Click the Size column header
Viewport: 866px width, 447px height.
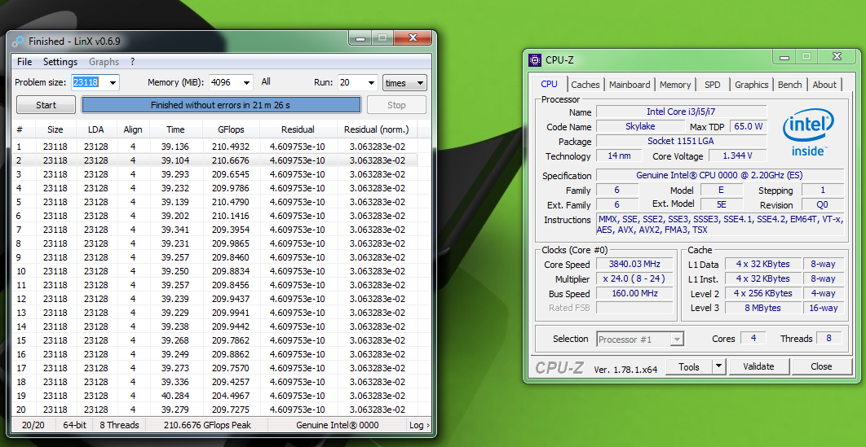click(x=55, y=129)
